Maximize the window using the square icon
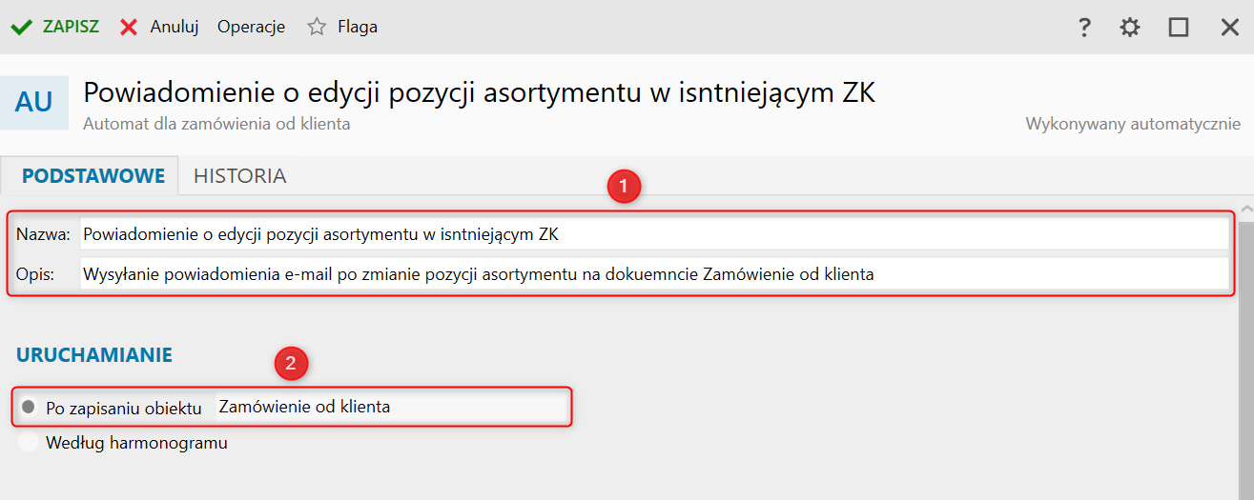Screen dimensions: 1254x500 (1179, 28)
